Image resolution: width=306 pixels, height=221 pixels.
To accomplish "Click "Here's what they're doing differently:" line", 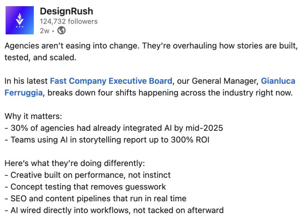I will point(75,163).
